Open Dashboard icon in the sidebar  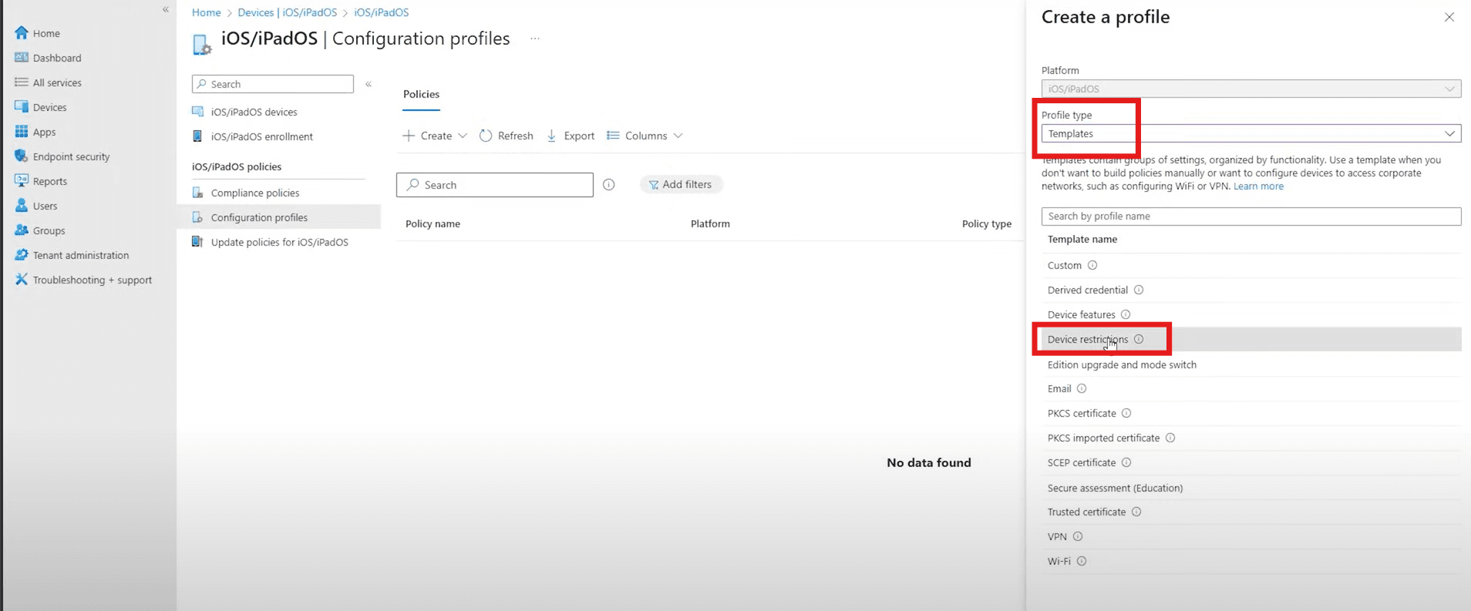tap(22, 58)
